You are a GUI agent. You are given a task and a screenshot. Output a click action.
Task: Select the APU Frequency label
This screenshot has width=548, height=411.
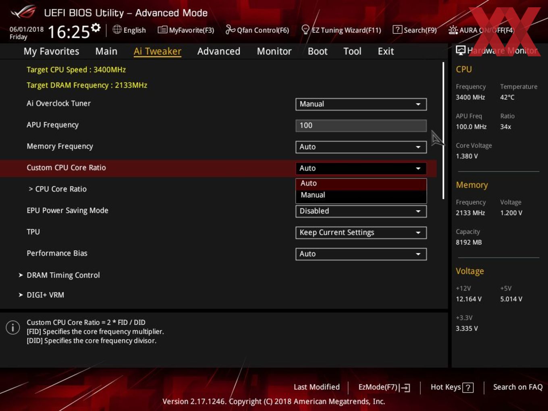53,125
